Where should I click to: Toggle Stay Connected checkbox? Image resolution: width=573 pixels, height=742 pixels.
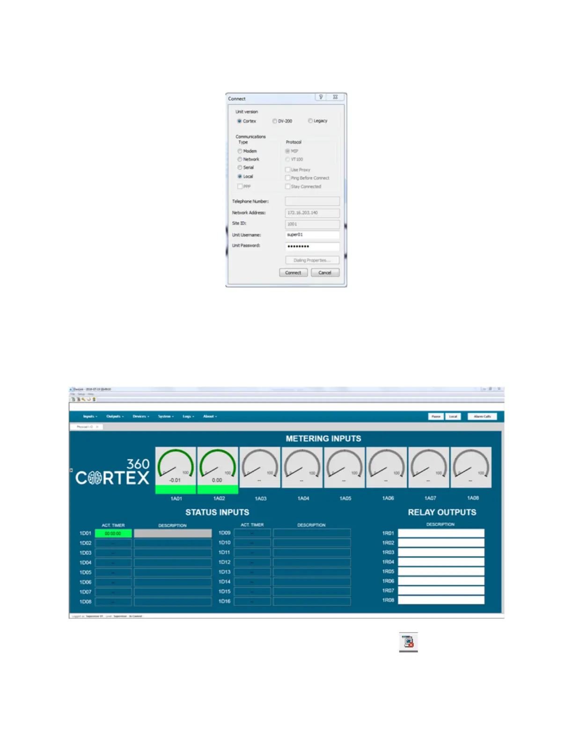tap(287, 186)
